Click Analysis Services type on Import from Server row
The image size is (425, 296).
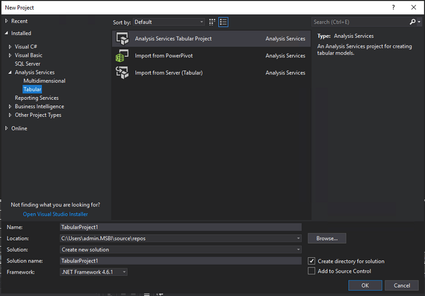[x=285, y=73]
